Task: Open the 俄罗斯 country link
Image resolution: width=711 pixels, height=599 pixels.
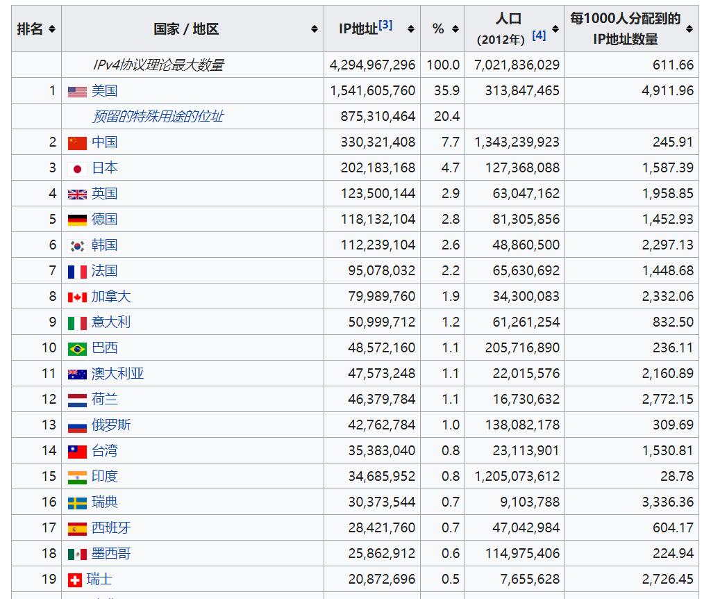Action: [x=111, y=425]
